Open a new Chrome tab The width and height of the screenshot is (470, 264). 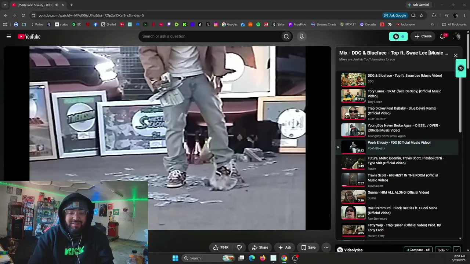71,5
